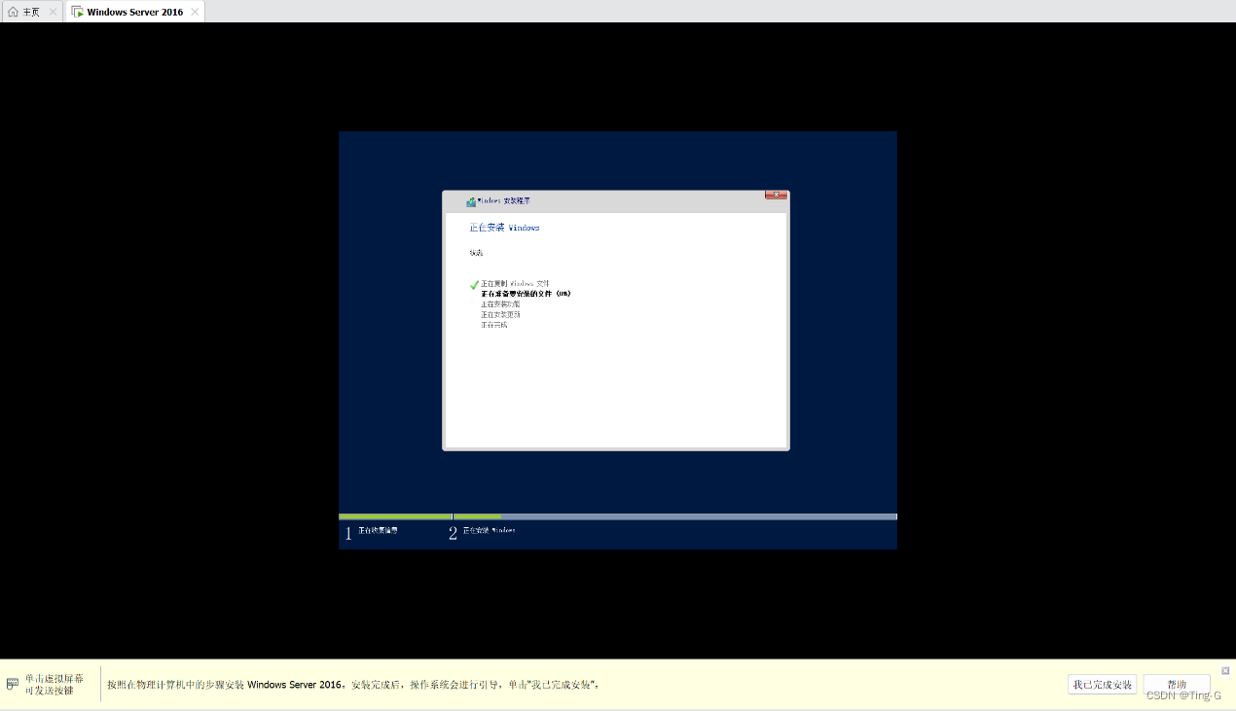Close the Windows 安装程序 dialog
Viewport: 1236px width, 711px height.
(x=776, y=196)
